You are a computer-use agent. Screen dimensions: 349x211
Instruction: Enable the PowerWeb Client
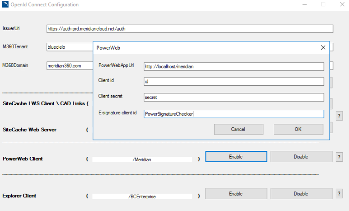click(x=236, y=157)
